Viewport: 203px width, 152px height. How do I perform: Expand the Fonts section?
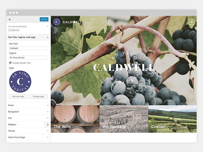28,105
